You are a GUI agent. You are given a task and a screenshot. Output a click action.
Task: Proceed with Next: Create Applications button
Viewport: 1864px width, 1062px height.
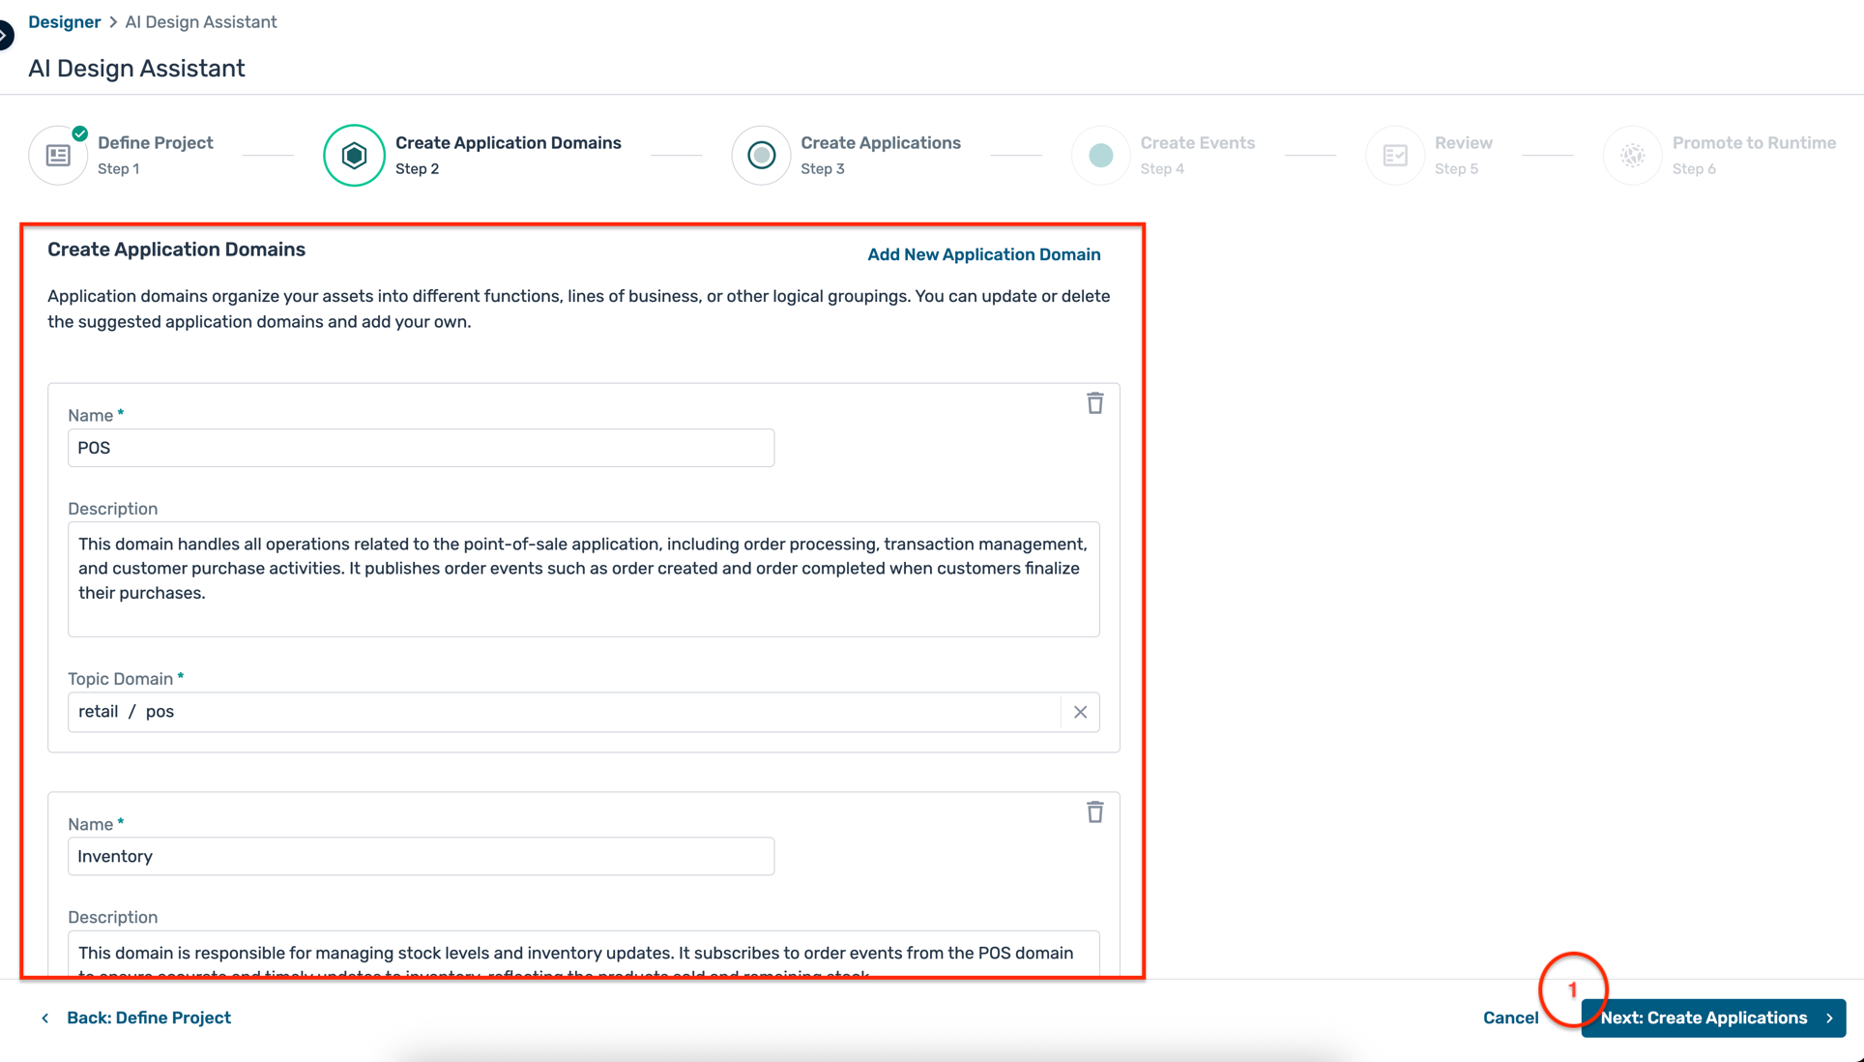[1713, 1018]
